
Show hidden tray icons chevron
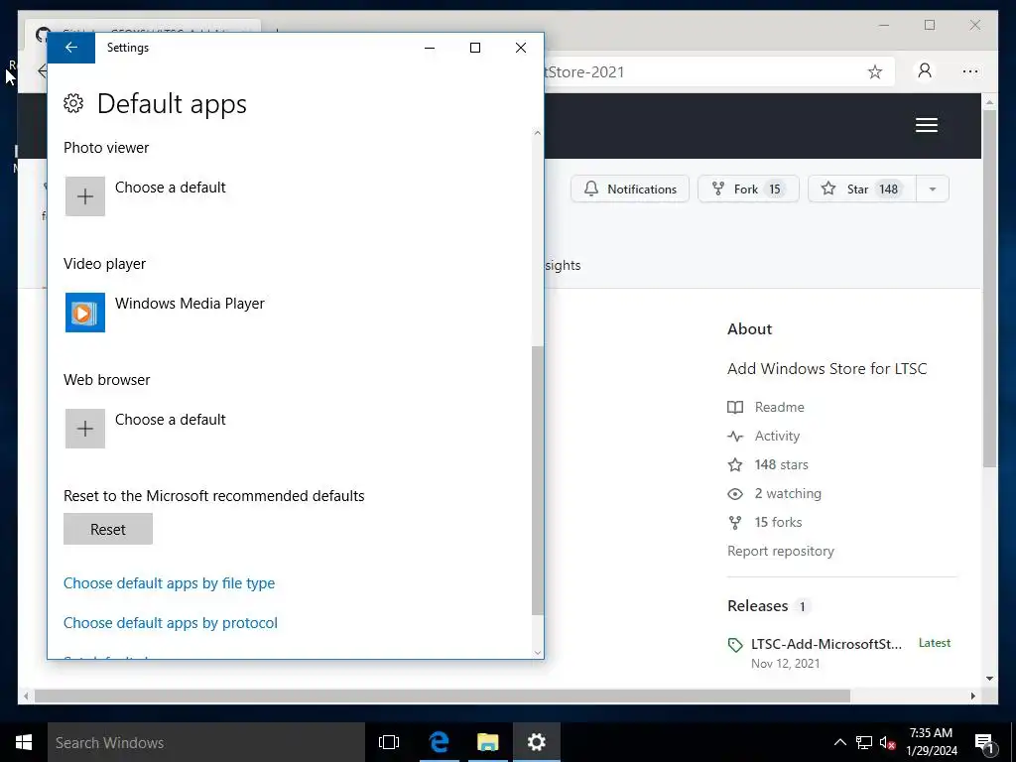(x=839, y=742)
